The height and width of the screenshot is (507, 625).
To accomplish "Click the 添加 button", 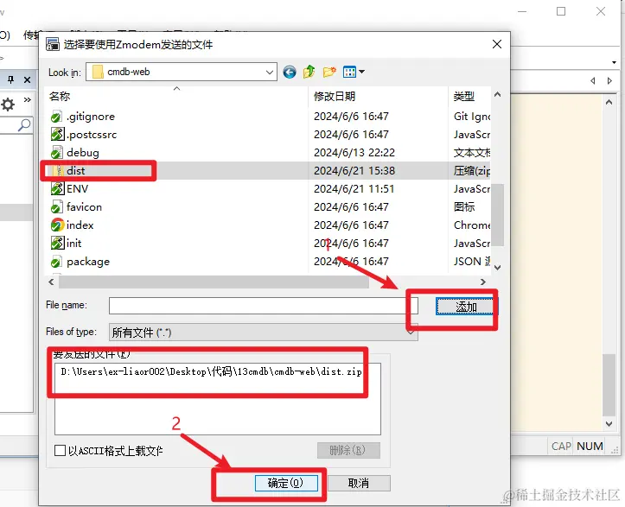I will [x=466, y=307].
